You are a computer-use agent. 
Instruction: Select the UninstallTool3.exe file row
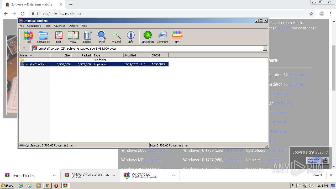click(x=94, y=64)
